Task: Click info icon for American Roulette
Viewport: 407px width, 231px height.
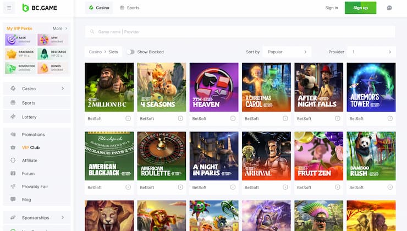Action: [x=180, y=187]
